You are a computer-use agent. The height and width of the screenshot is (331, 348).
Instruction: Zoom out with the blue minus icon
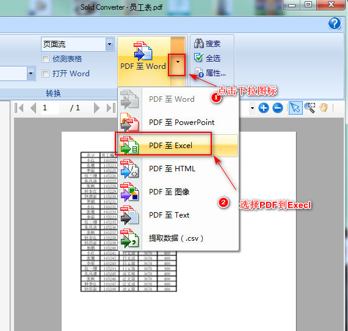278,108
